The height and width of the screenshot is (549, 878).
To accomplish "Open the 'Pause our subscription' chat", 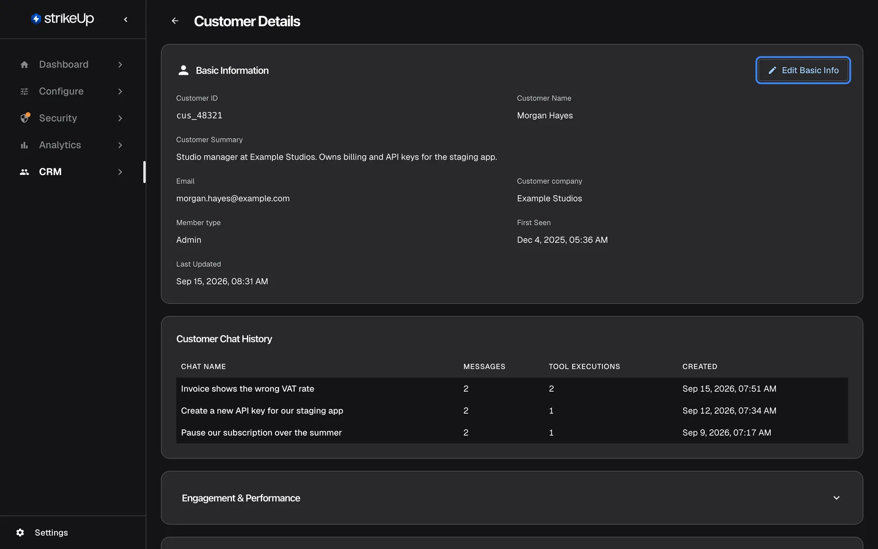I will 512,432.
